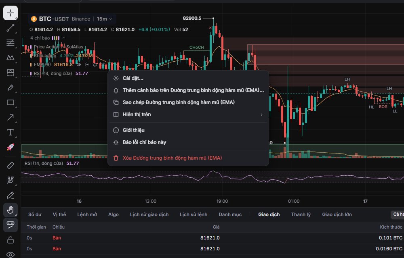The width and height of the screenshot is (404, 258).
Task: Toggle the lock drawings padlock
Action: [x=11, y=240]
